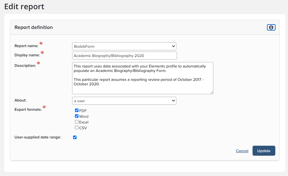The image size is (288, 176).
Task: Click the 'Report definition' panel header
Action: [x=34, y=27]
